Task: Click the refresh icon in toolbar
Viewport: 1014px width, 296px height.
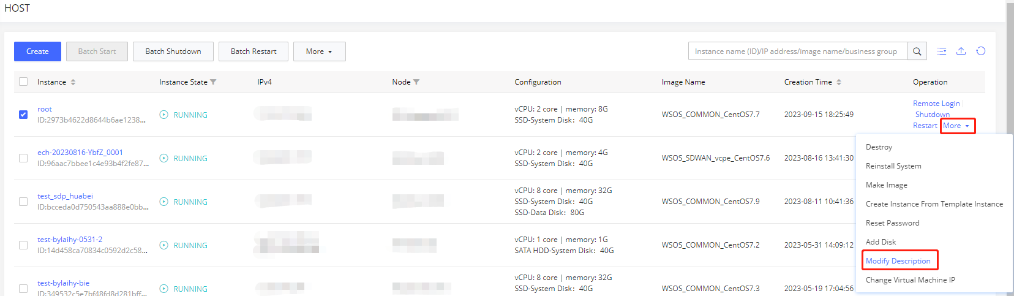Action: pyautogui.click(x=981, y=51)
